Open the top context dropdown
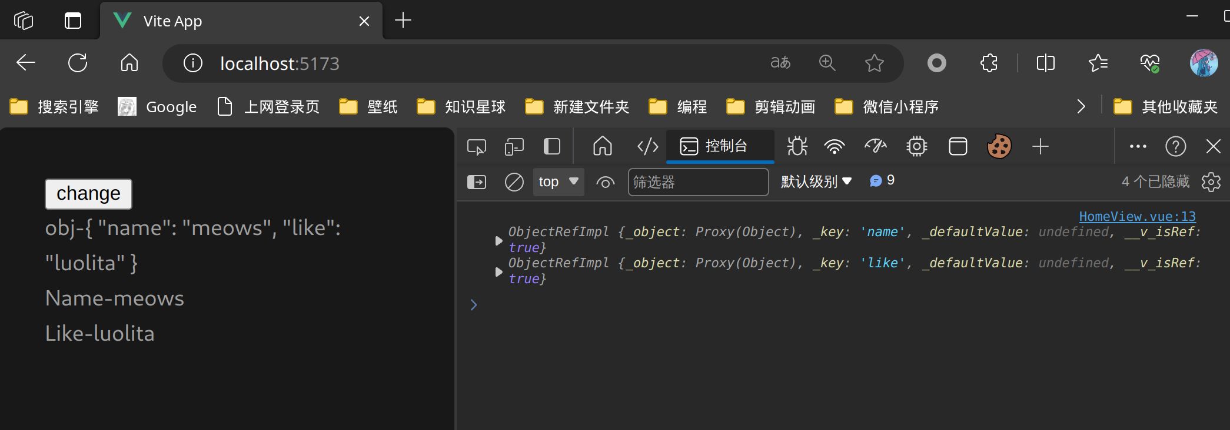 click(558, 182)
